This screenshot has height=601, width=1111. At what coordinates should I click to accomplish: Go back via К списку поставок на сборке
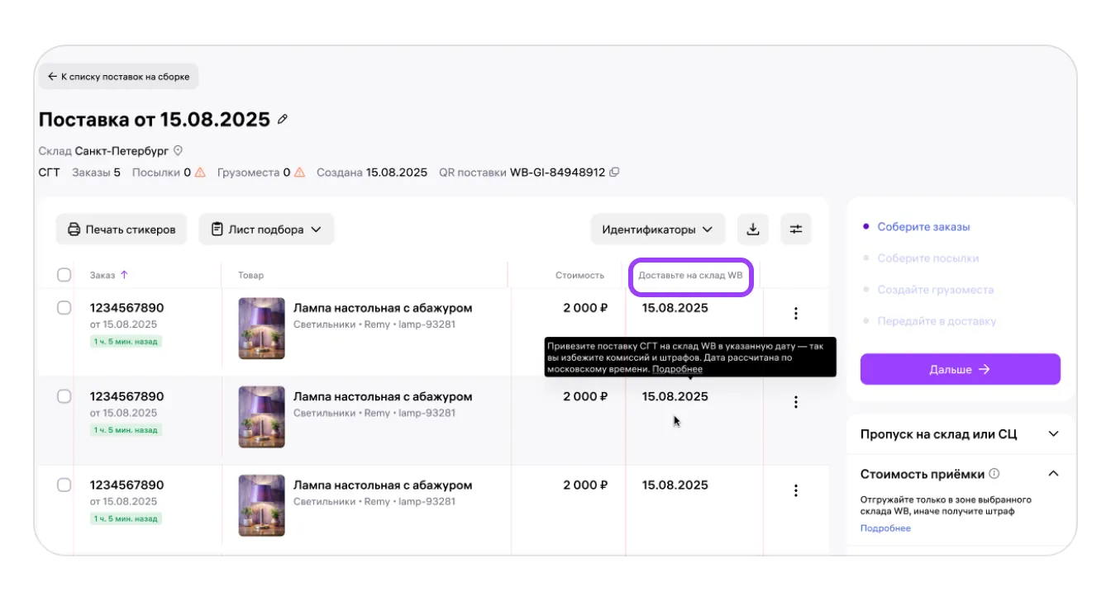tap(118, 77)
